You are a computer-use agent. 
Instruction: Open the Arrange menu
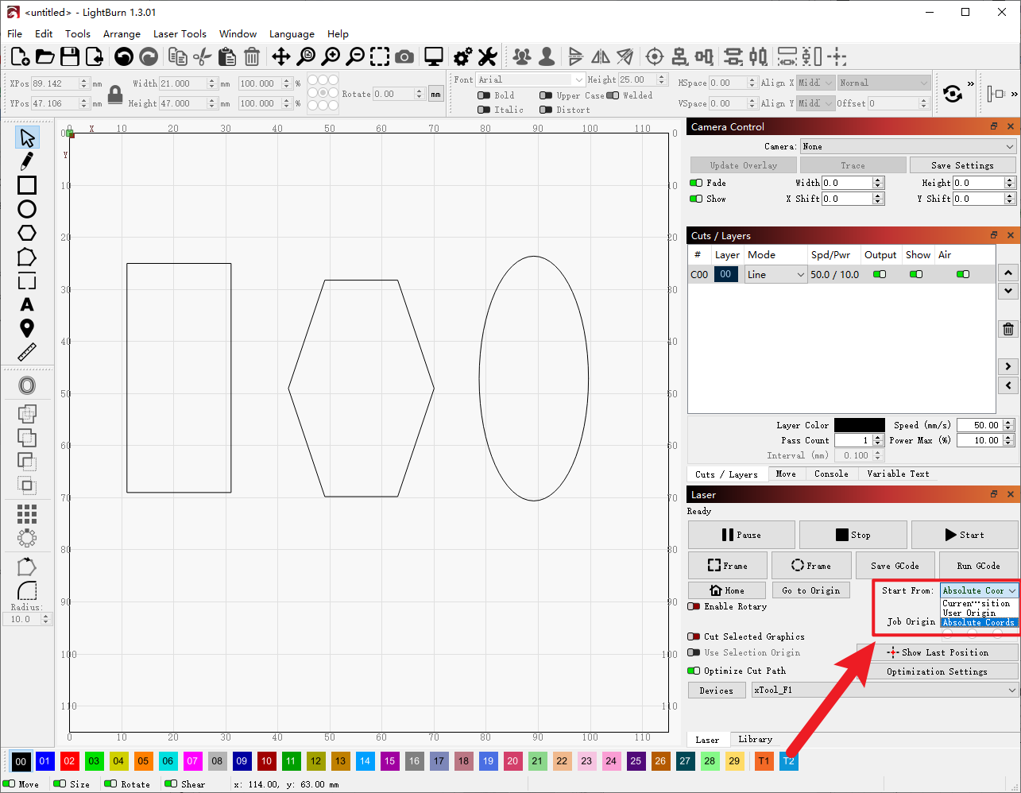pos(122,33)
